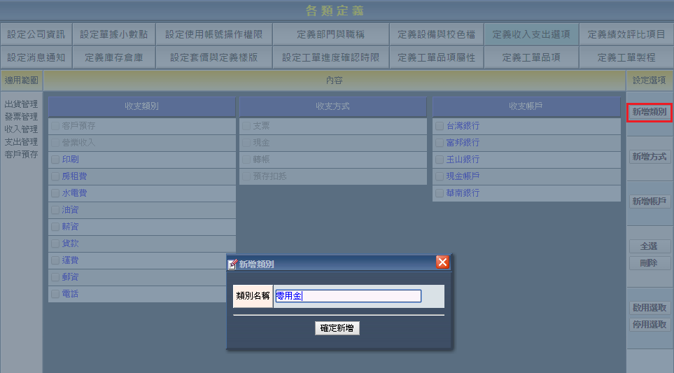Click the 停用選取 button
This screenshot has width=674, height=373.
(650, 324)
